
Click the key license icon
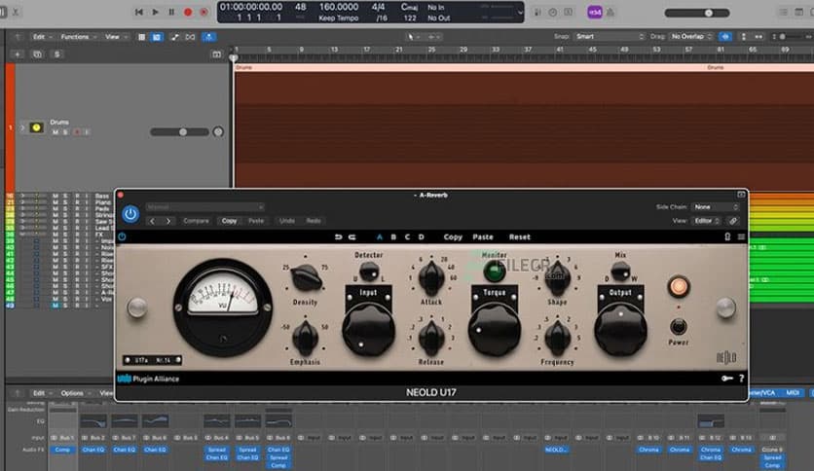(726, 379)
